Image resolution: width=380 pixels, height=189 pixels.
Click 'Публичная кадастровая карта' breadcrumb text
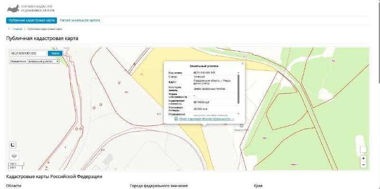[45, 29]
